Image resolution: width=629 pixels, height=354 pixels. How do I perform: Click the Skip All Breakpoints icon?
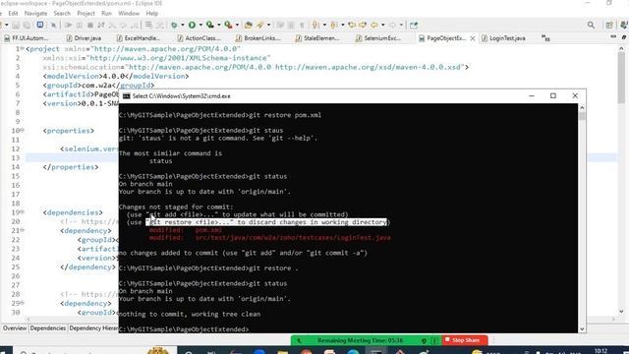click(53, 25)
